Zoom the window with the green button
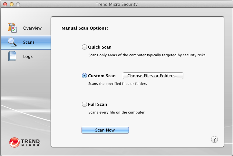 (x=18, y=5)
